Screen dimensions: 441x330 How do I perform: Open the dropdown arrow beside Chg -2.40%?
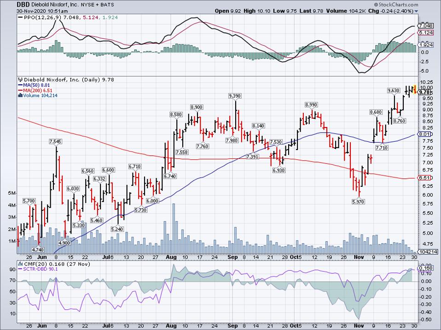pos(416,11)
